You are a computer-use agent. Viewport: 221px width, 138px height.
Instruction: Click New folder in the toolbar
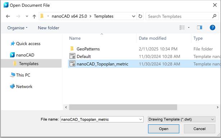click(x=49, y=28)
